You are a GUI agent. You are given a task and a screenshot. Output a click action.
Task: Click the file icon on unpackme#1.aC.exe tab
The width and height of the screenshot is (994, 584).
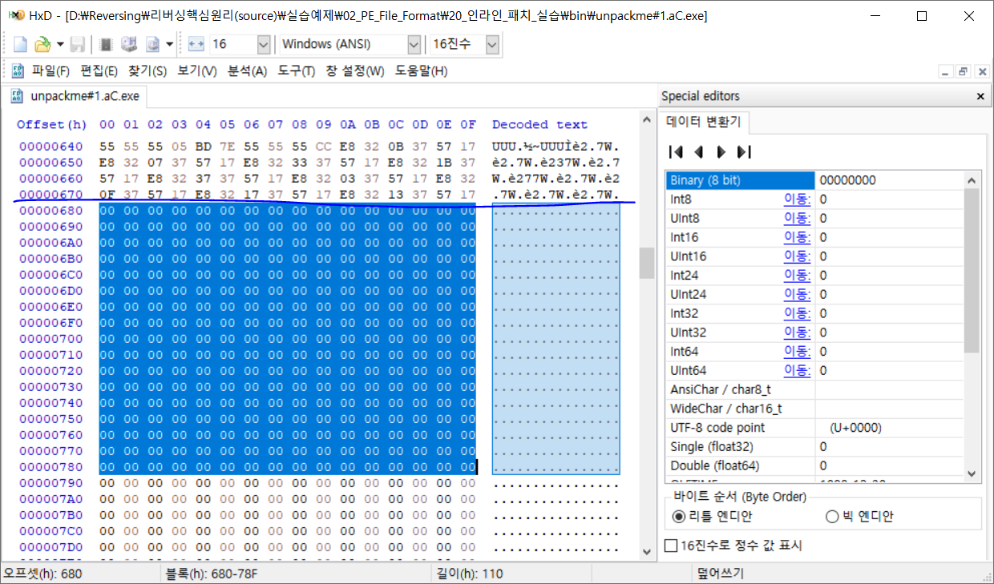click(17, 96)
